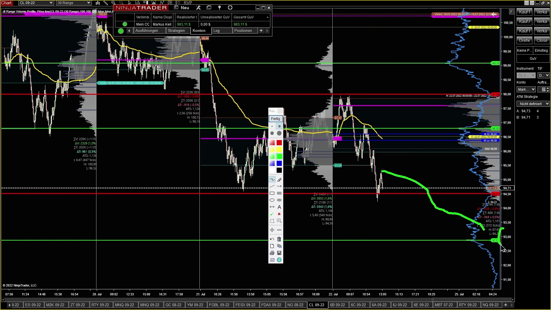Toggle the freehand curve drawing tool
Image resolution: width=551 pixels, height=310 pixels.
(272, 180)
